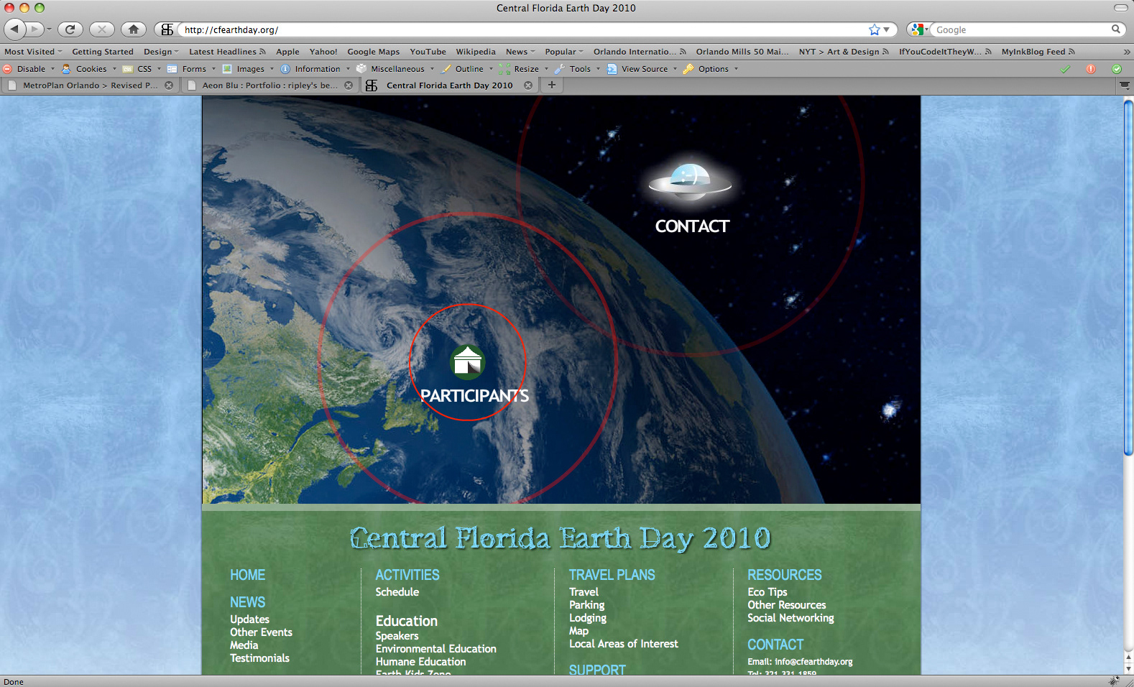Open the Google Maps bookmark
1134x687 pixels.
pyautogui.click(x=374, y=52)
